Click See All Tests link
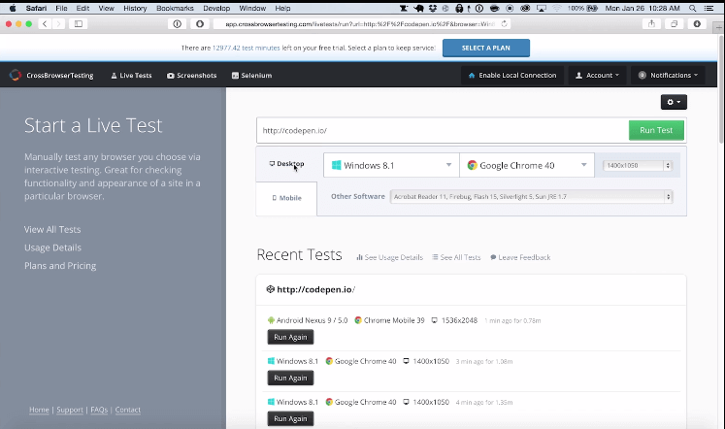The image size is (725, 429). coord(456,257)
